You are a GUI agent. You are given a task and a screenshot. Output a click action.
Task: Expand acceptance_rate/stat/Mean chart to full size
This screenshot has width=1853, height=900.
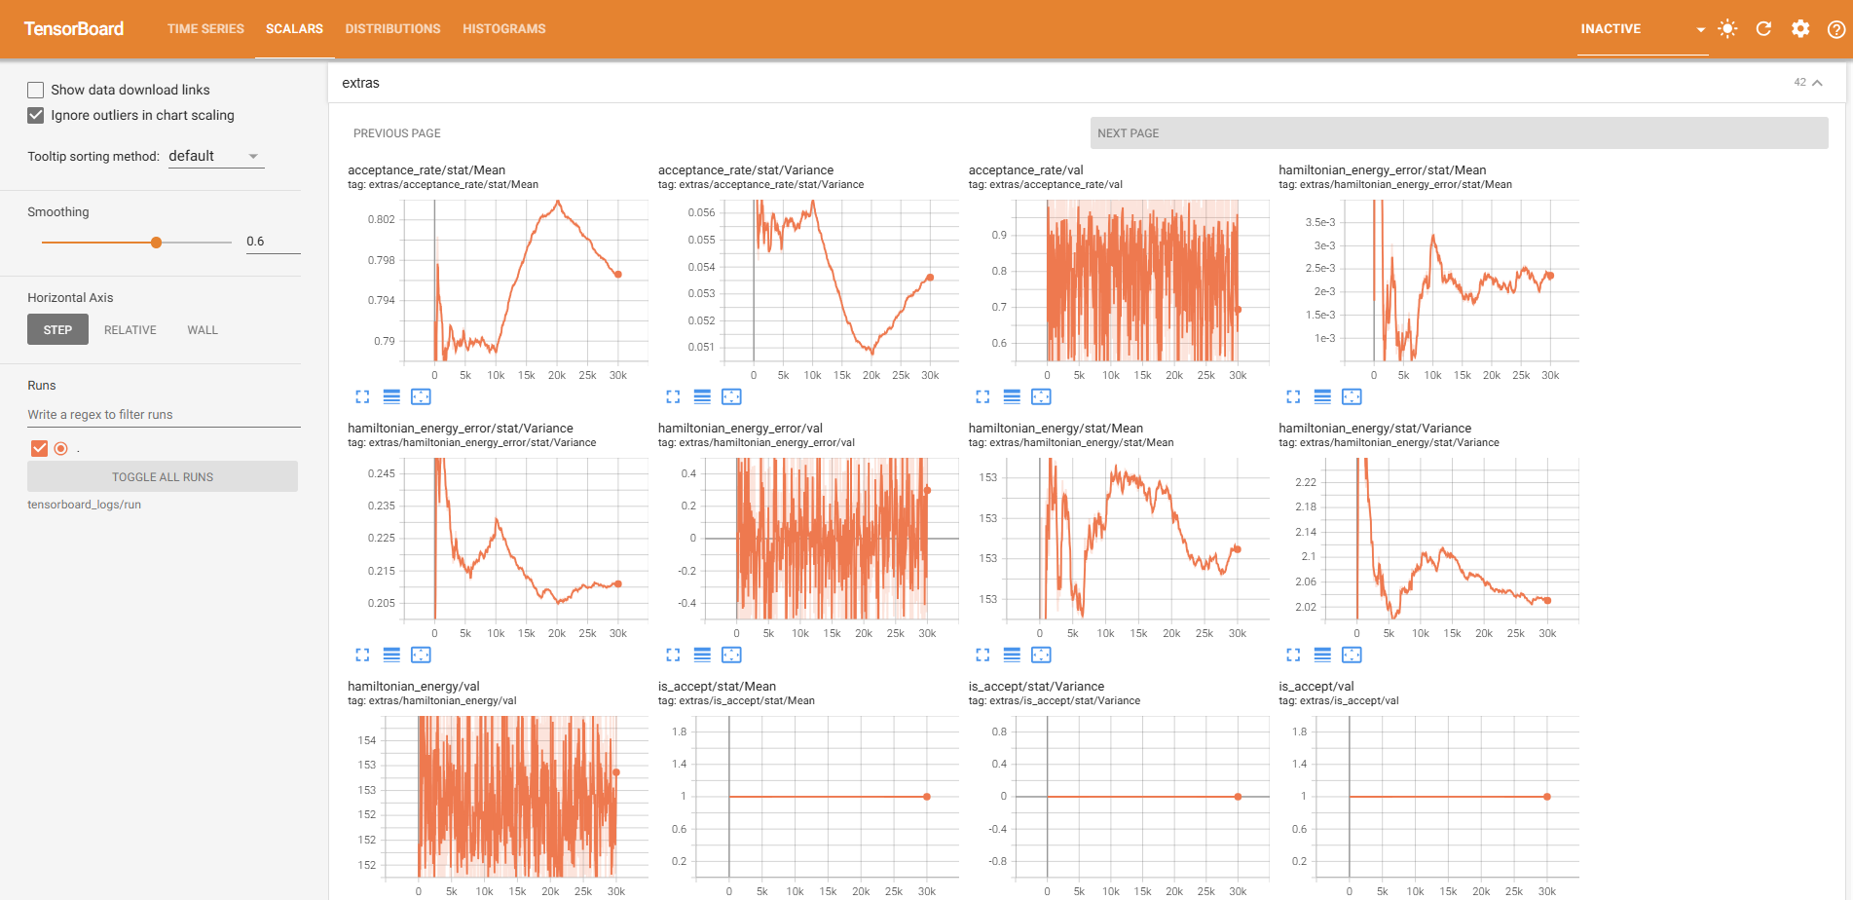pyautogui.click(x=362, y=396)
